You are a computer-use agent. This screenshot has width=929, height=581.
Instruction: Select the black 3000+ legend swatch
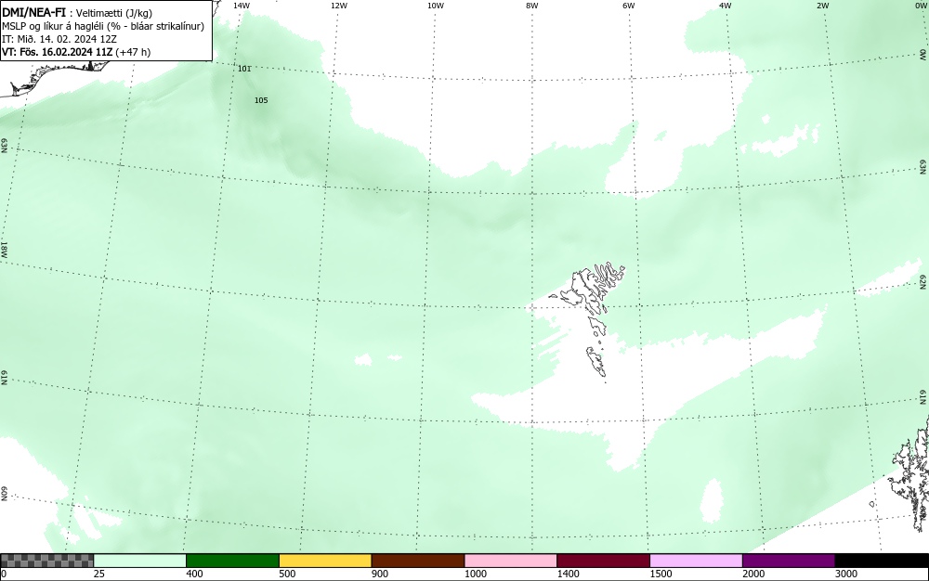coord(882,561)
